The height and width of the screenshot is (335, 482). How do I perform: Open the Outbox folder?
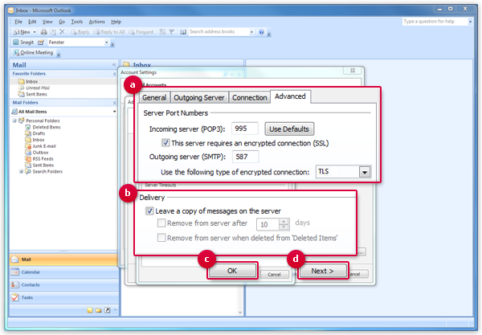point(40,153)
